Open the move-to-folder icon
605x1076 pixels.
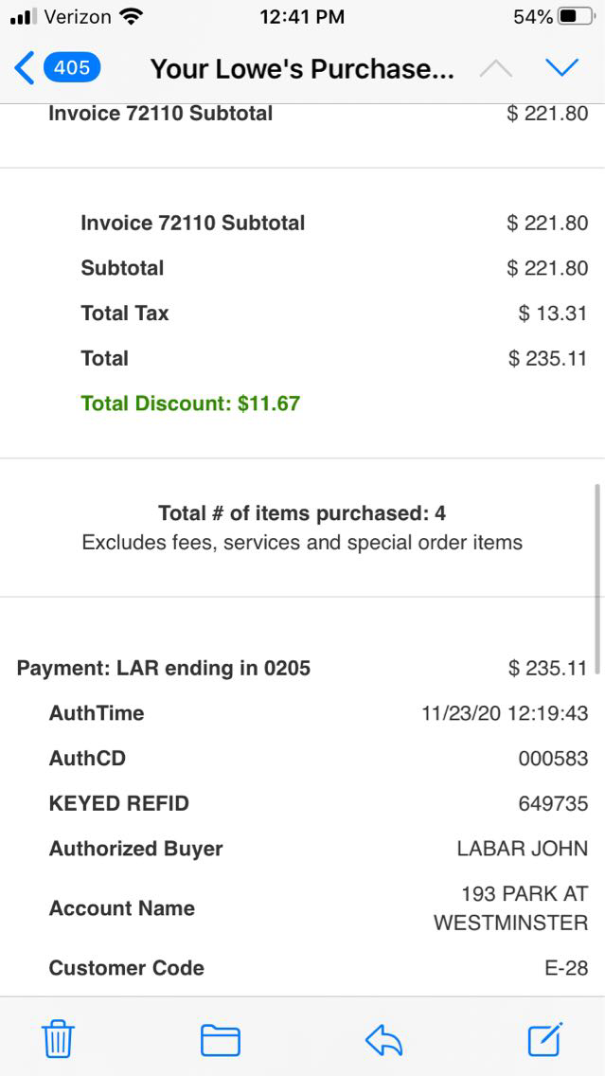coord(221,1040)
